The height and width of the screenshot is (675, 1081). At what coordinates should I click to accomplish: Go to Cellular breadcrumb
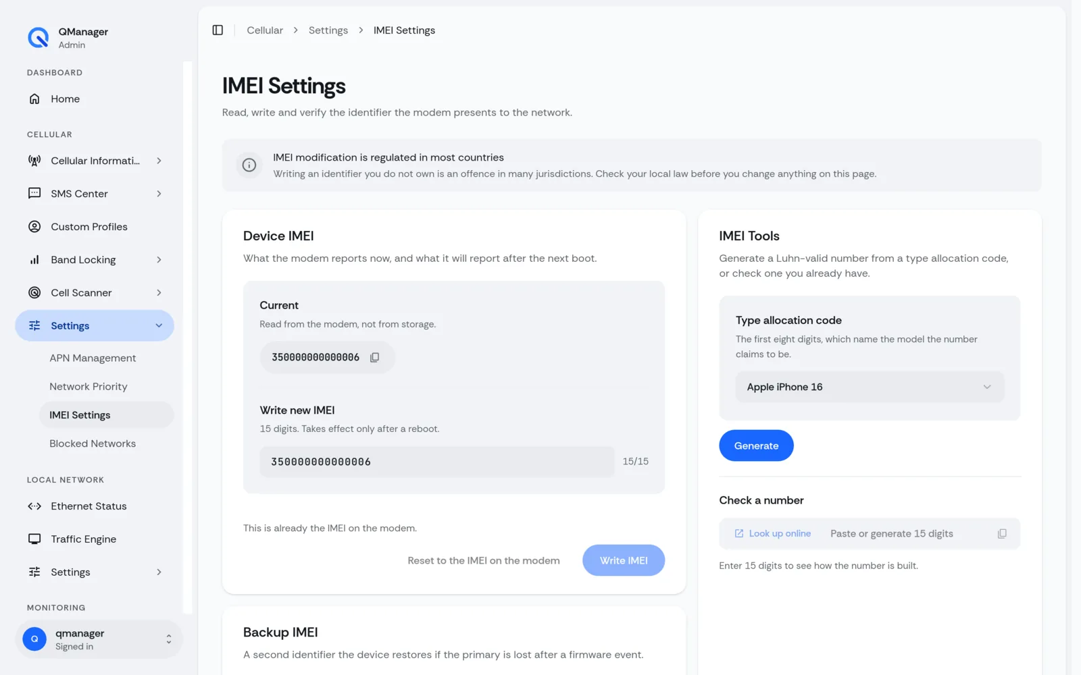click(x=265, y=30)
